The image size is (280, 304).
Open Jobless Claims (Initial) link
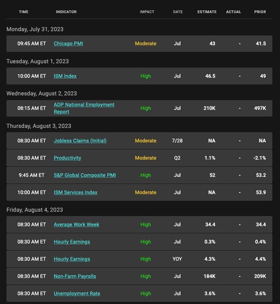click(80, 141)
